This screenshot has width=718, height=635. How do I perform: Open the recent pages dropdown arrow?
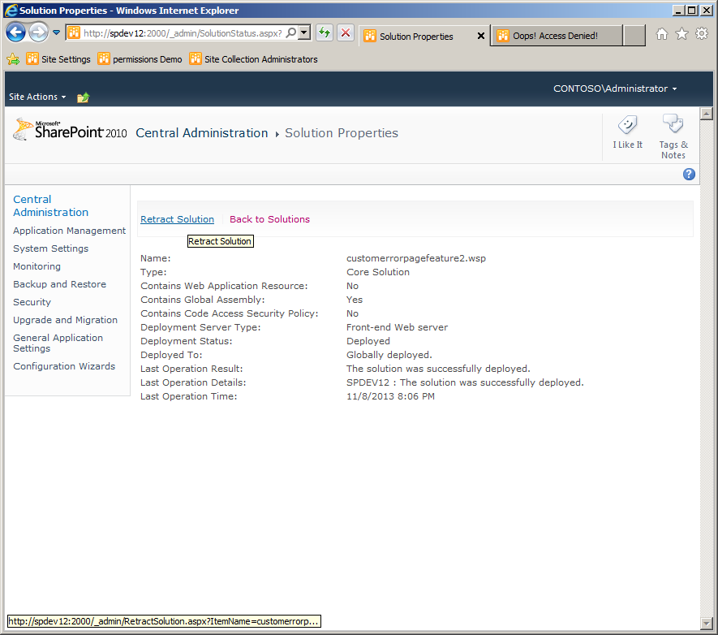[x=56, y=32]
